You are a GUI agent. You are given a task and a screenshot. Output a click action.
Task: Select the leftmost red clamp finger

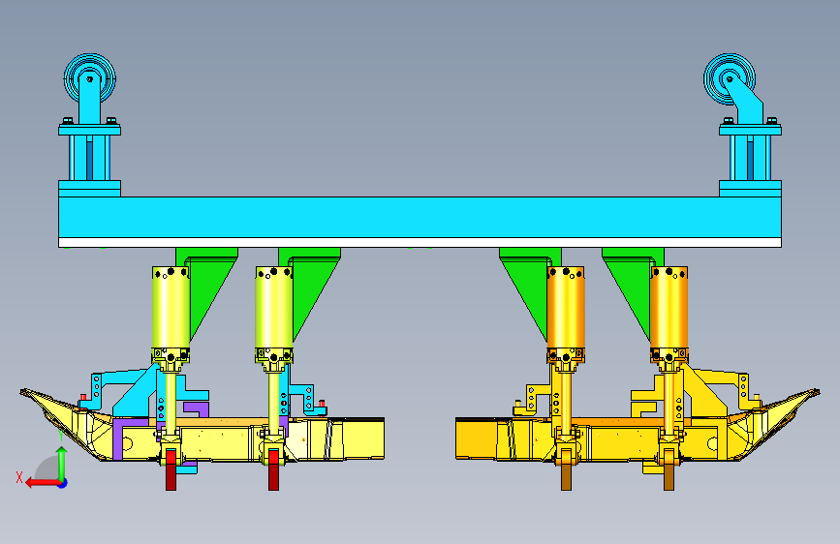click(x=171, y=470)
